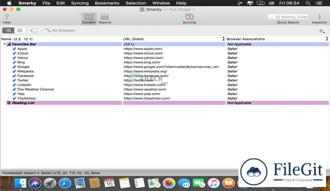Launch Siri from the Dock
This screenshot has height=191, width=330.
click(35, 183)
